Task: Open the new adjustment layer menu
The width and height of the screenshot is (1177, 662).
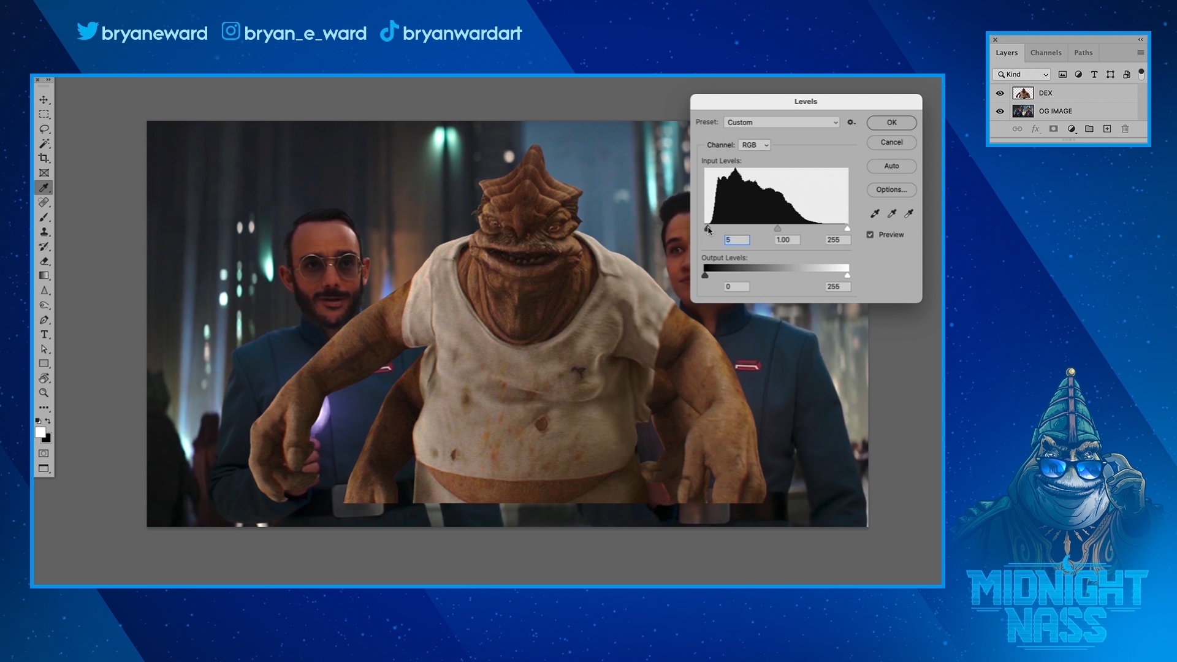Action: (x=1072, y=129)
